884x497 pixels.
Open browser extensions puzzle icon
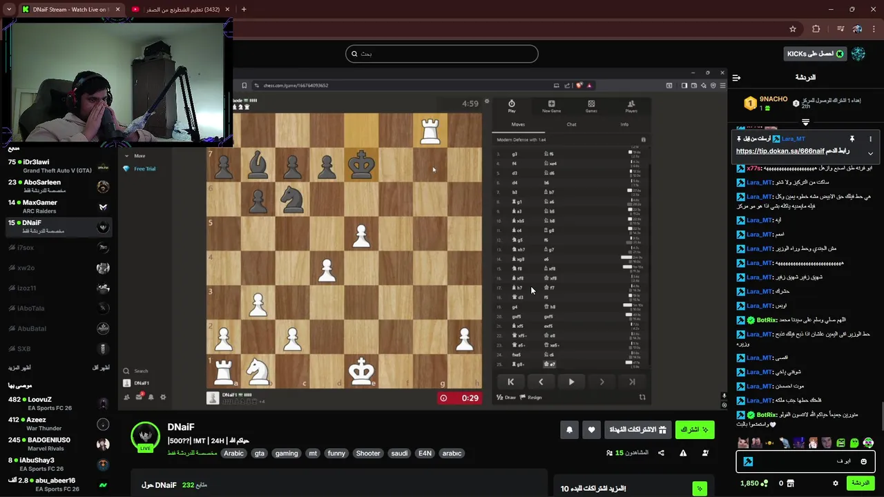pos(816,29)
